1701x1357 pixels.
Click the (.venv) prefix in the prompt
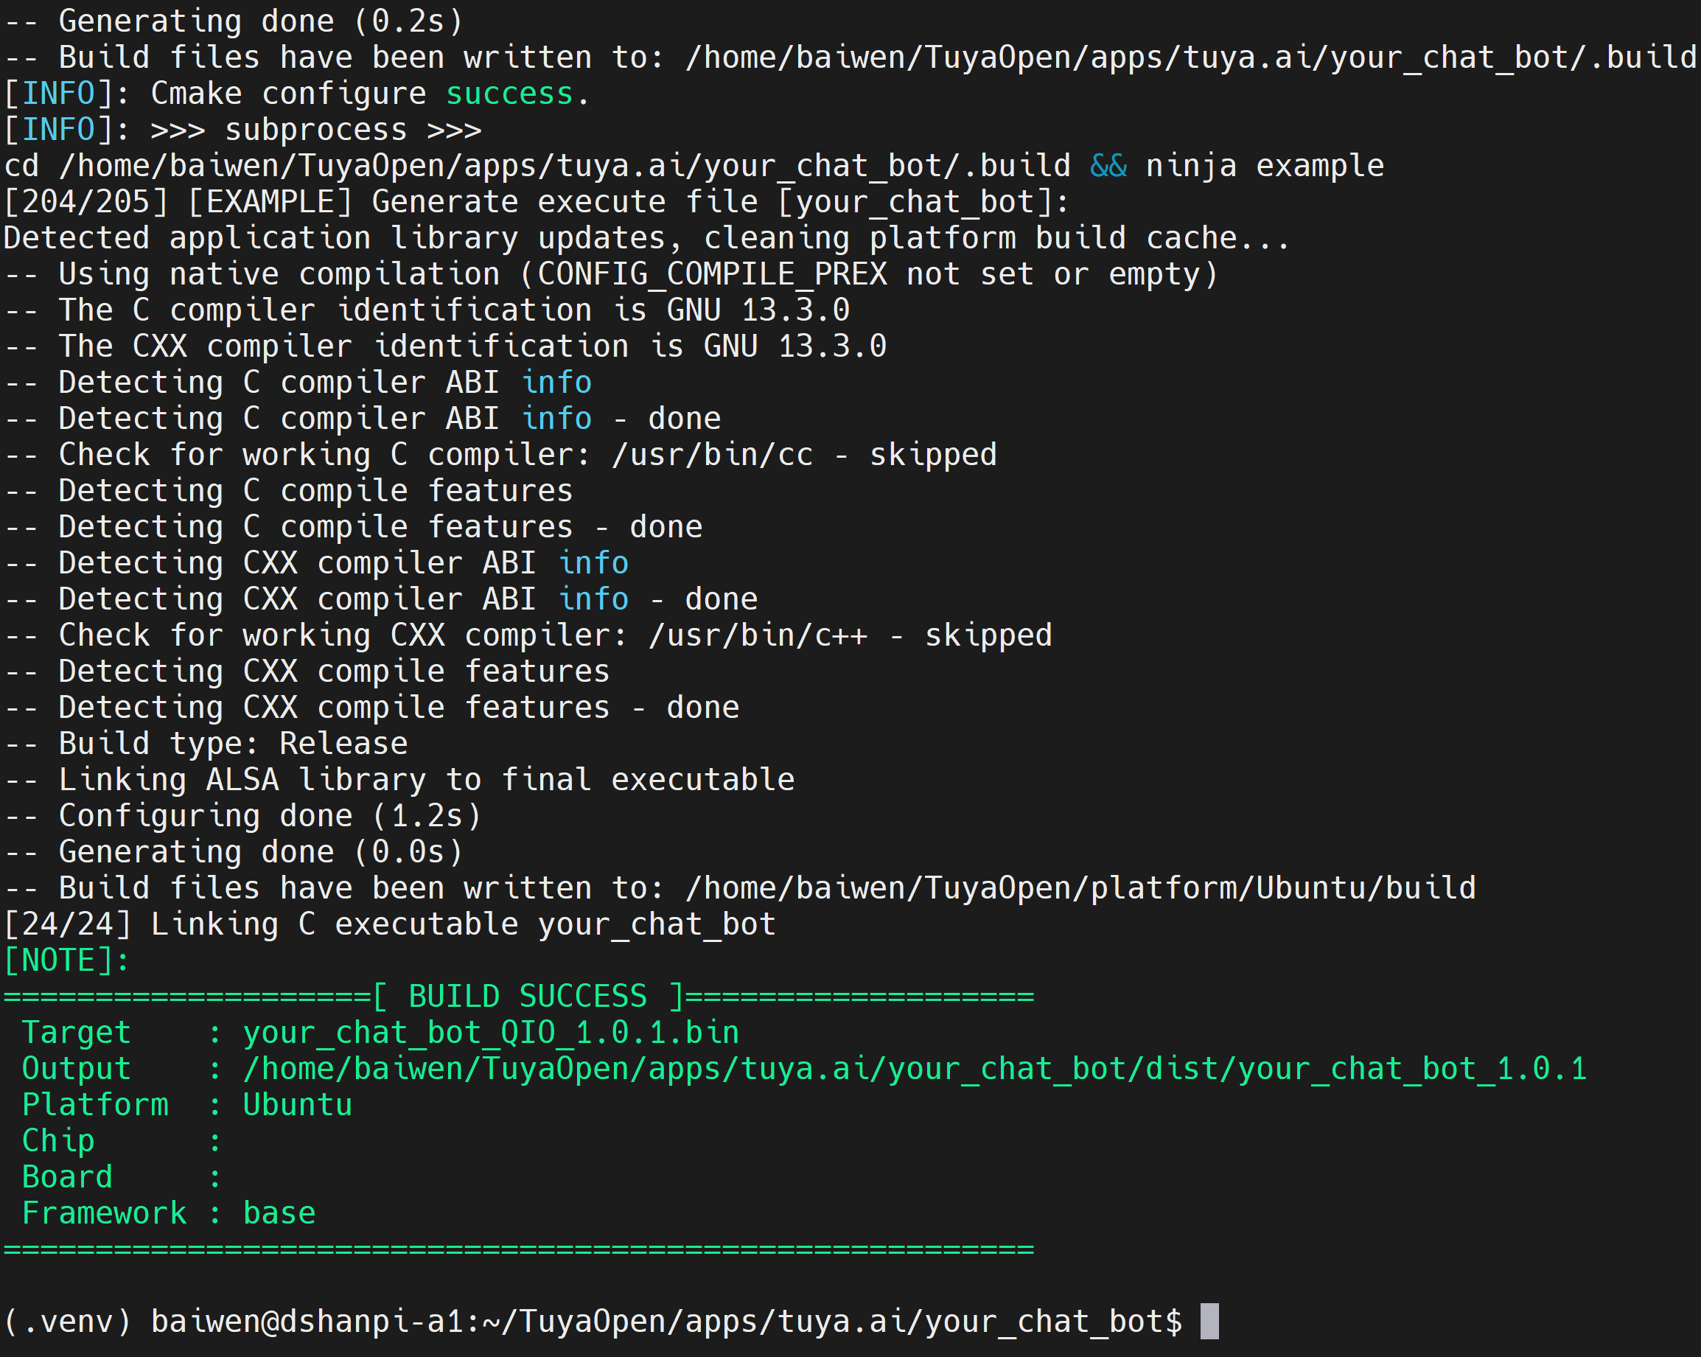click(x=68, y=1322)
